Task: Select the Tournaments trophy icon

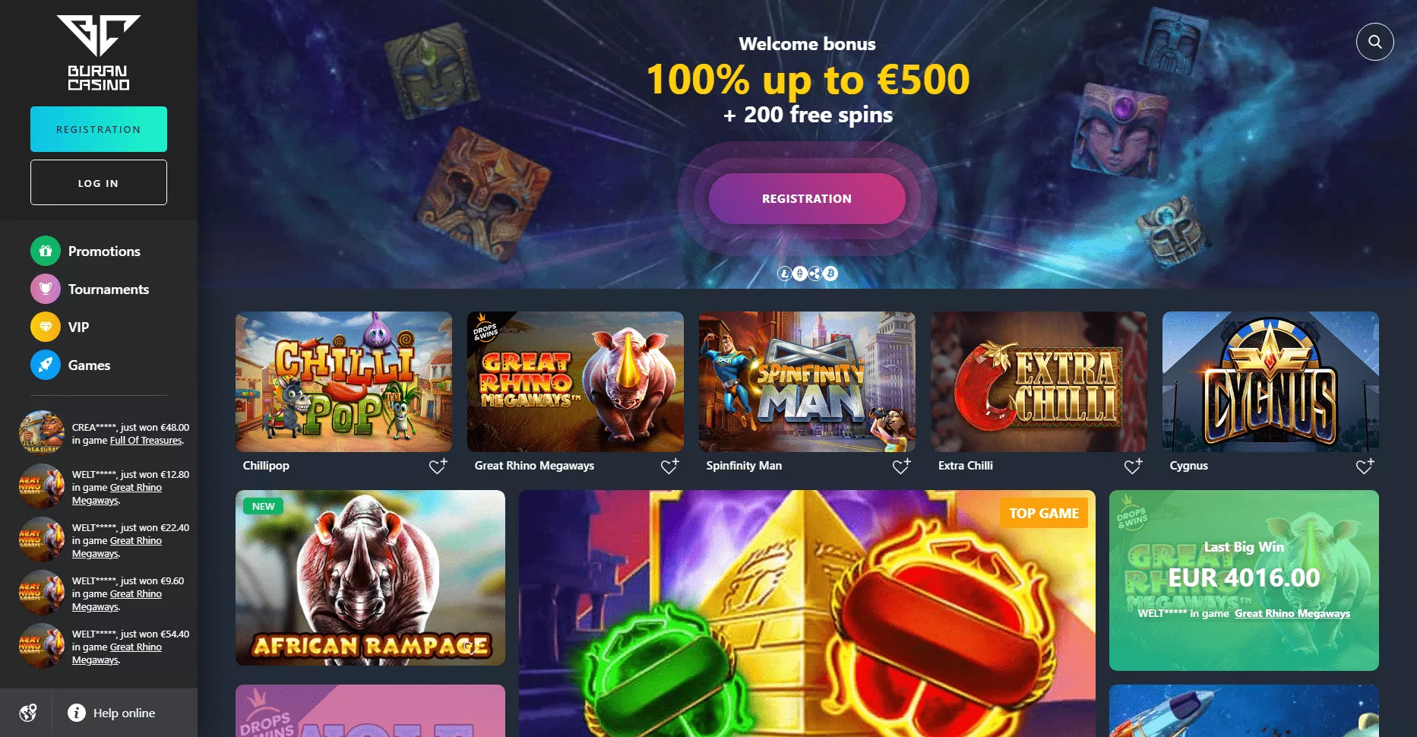Action: point(46,289)
